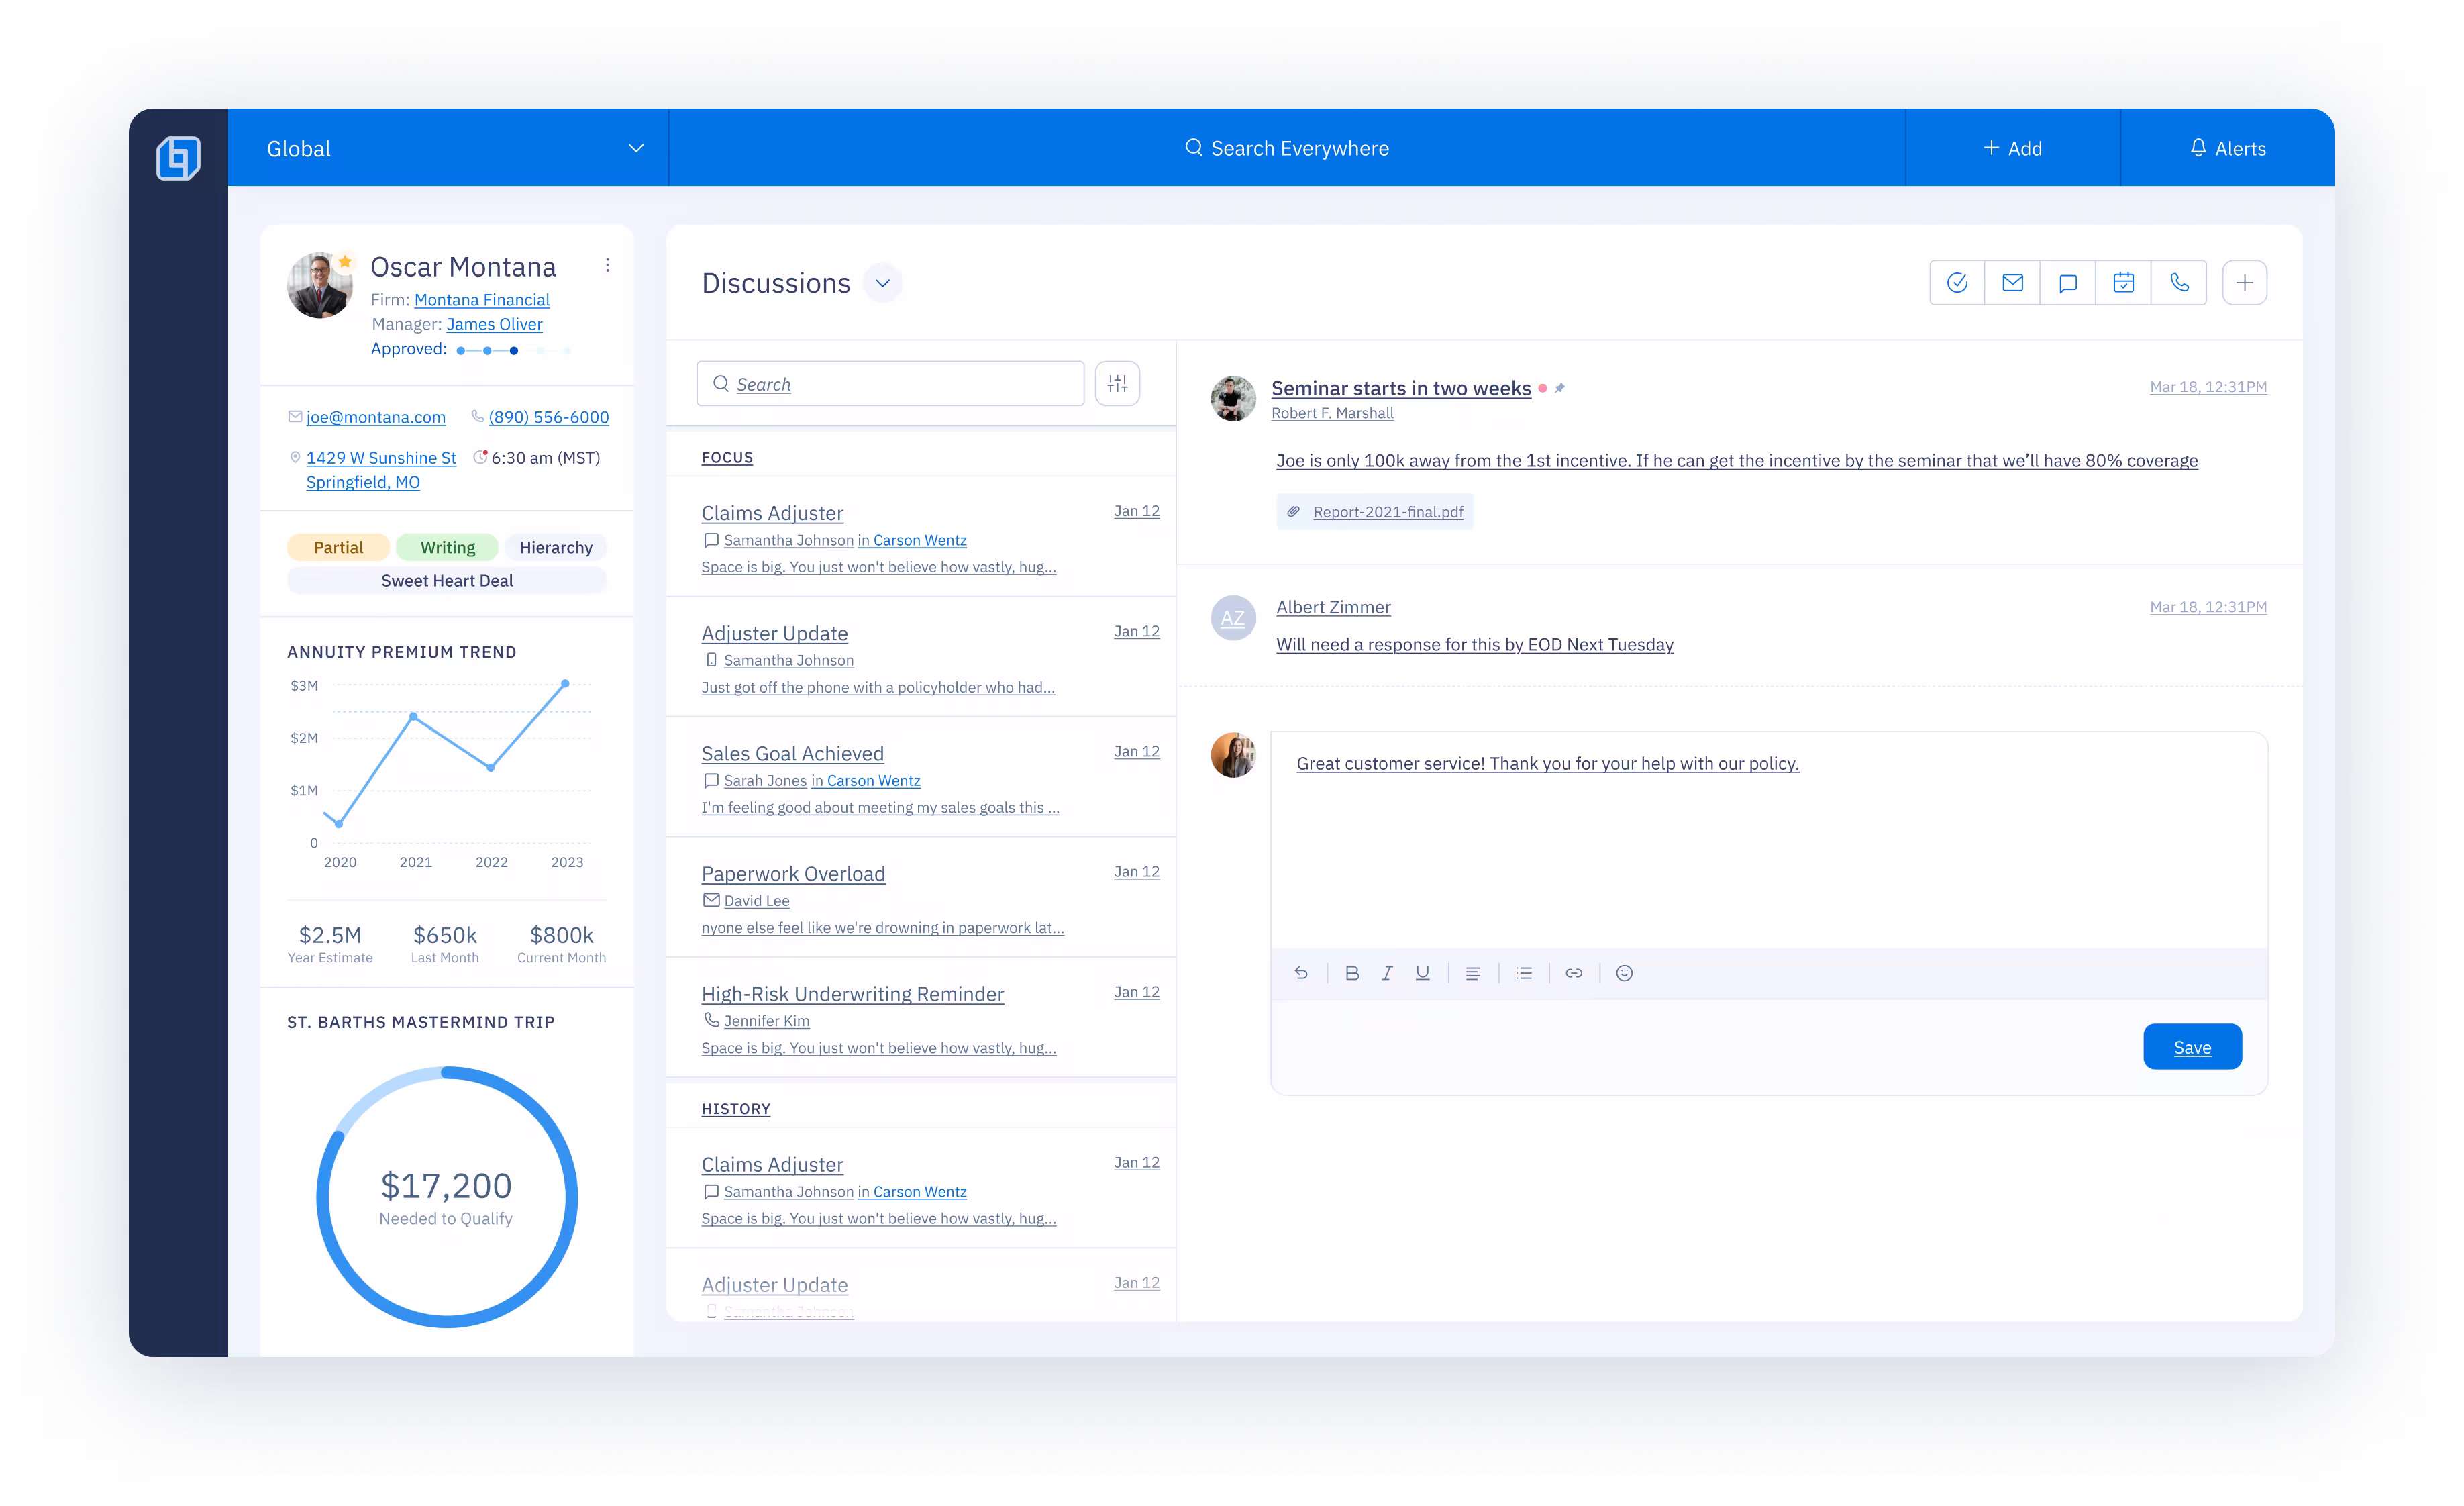Click the task checkmark icon in Discussions toolbar

click(1957, 283)
